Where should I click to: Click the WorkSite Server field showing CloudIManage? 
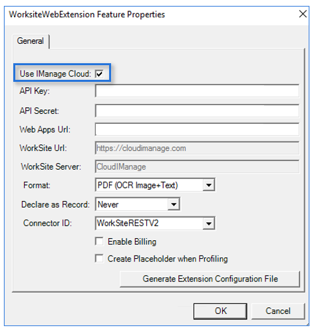point(197,166)
